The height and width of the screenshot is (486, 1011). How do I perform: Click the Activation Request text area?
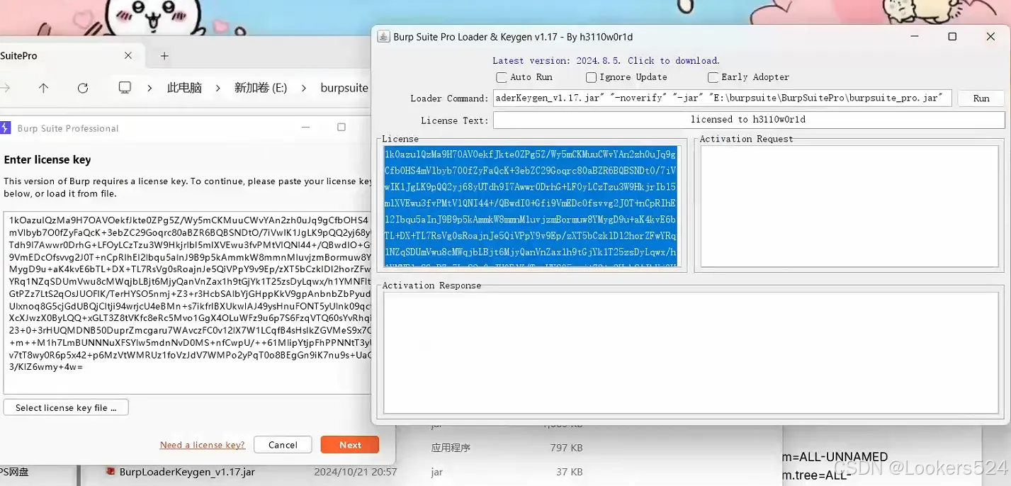pos(849,206)
